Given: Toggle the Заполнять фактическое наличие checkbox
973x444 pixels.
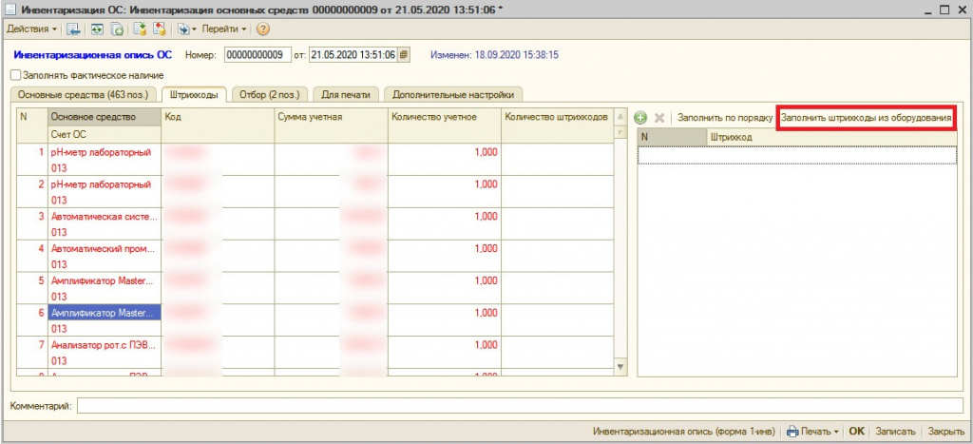Looking at the screenshot, I should coord(15,75).
